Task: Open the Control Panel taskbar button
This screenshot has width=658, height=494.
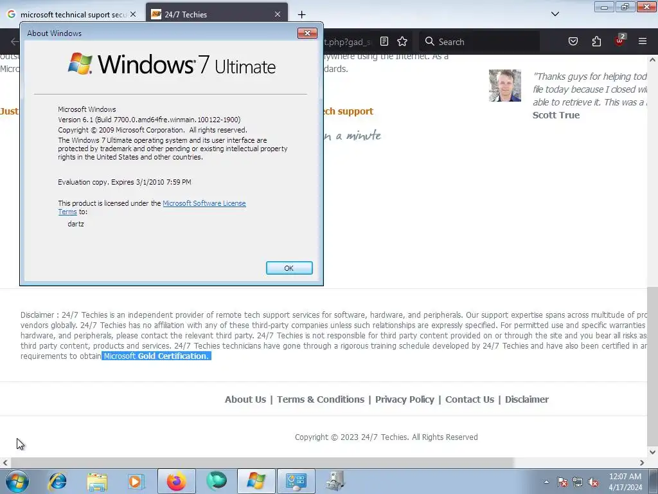Action: point(296,481)
